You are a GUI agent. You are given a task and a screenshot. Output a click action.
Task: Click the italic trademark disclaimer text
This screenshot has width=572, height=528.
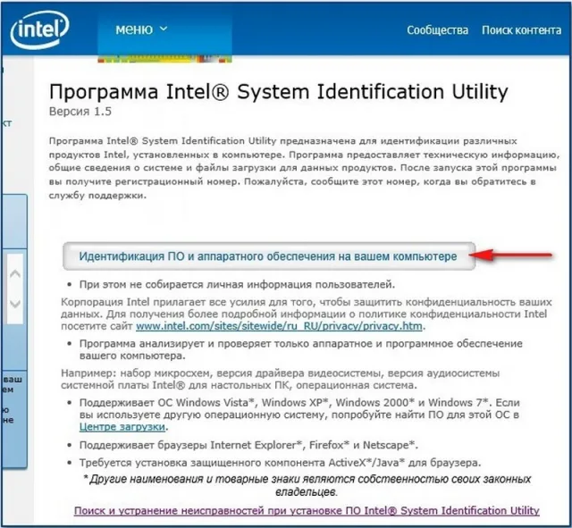pyautogui.click(x=307, y=485)
